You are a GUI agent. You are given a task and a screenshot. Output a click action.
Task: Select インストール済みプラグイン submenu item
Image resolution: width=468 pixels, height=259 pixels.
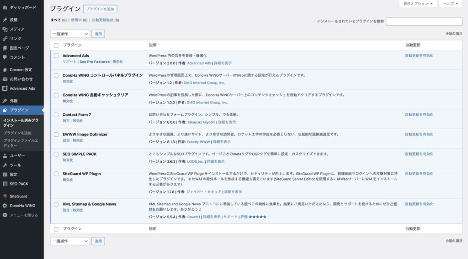21,123
